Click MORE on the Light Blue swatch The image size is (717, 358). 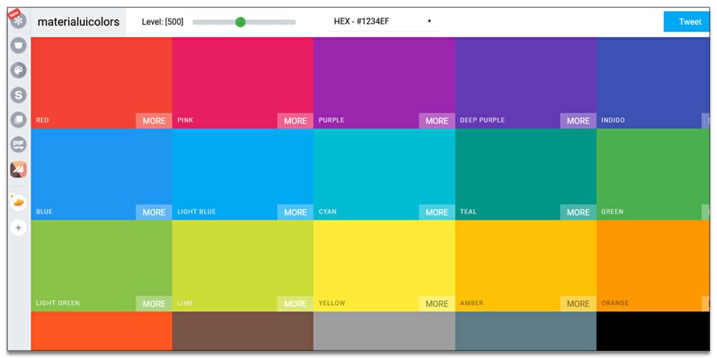[x=295, y=213]
